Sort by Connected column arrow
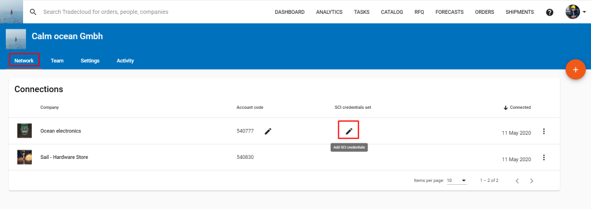The height and width of the screenshot is (209, 591). click(x=506, y=108)
